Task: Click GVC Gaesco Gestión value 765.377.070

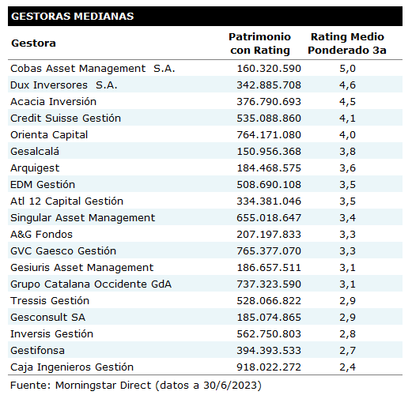Action: (269, 251)
